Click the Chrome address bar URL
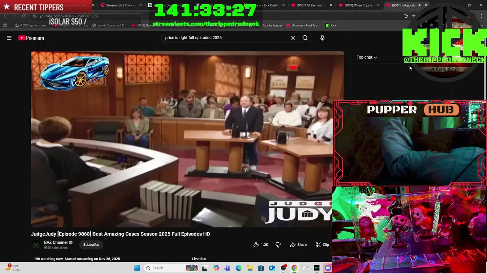Screen dimensions: 487x274 point(69,16)
